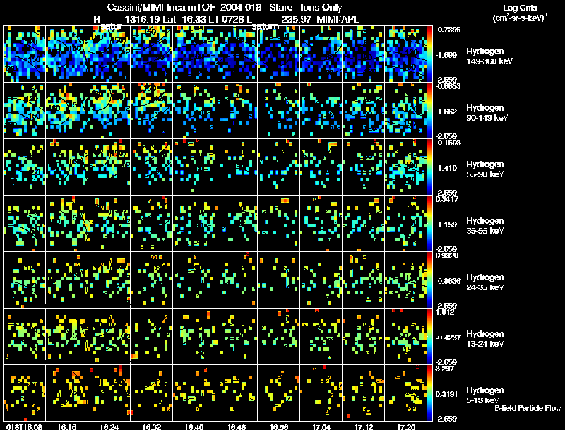The height and width of the screenshot is (430, 565).
Task: Click the 1.662 color scale value
Action: tap(447, 112)
